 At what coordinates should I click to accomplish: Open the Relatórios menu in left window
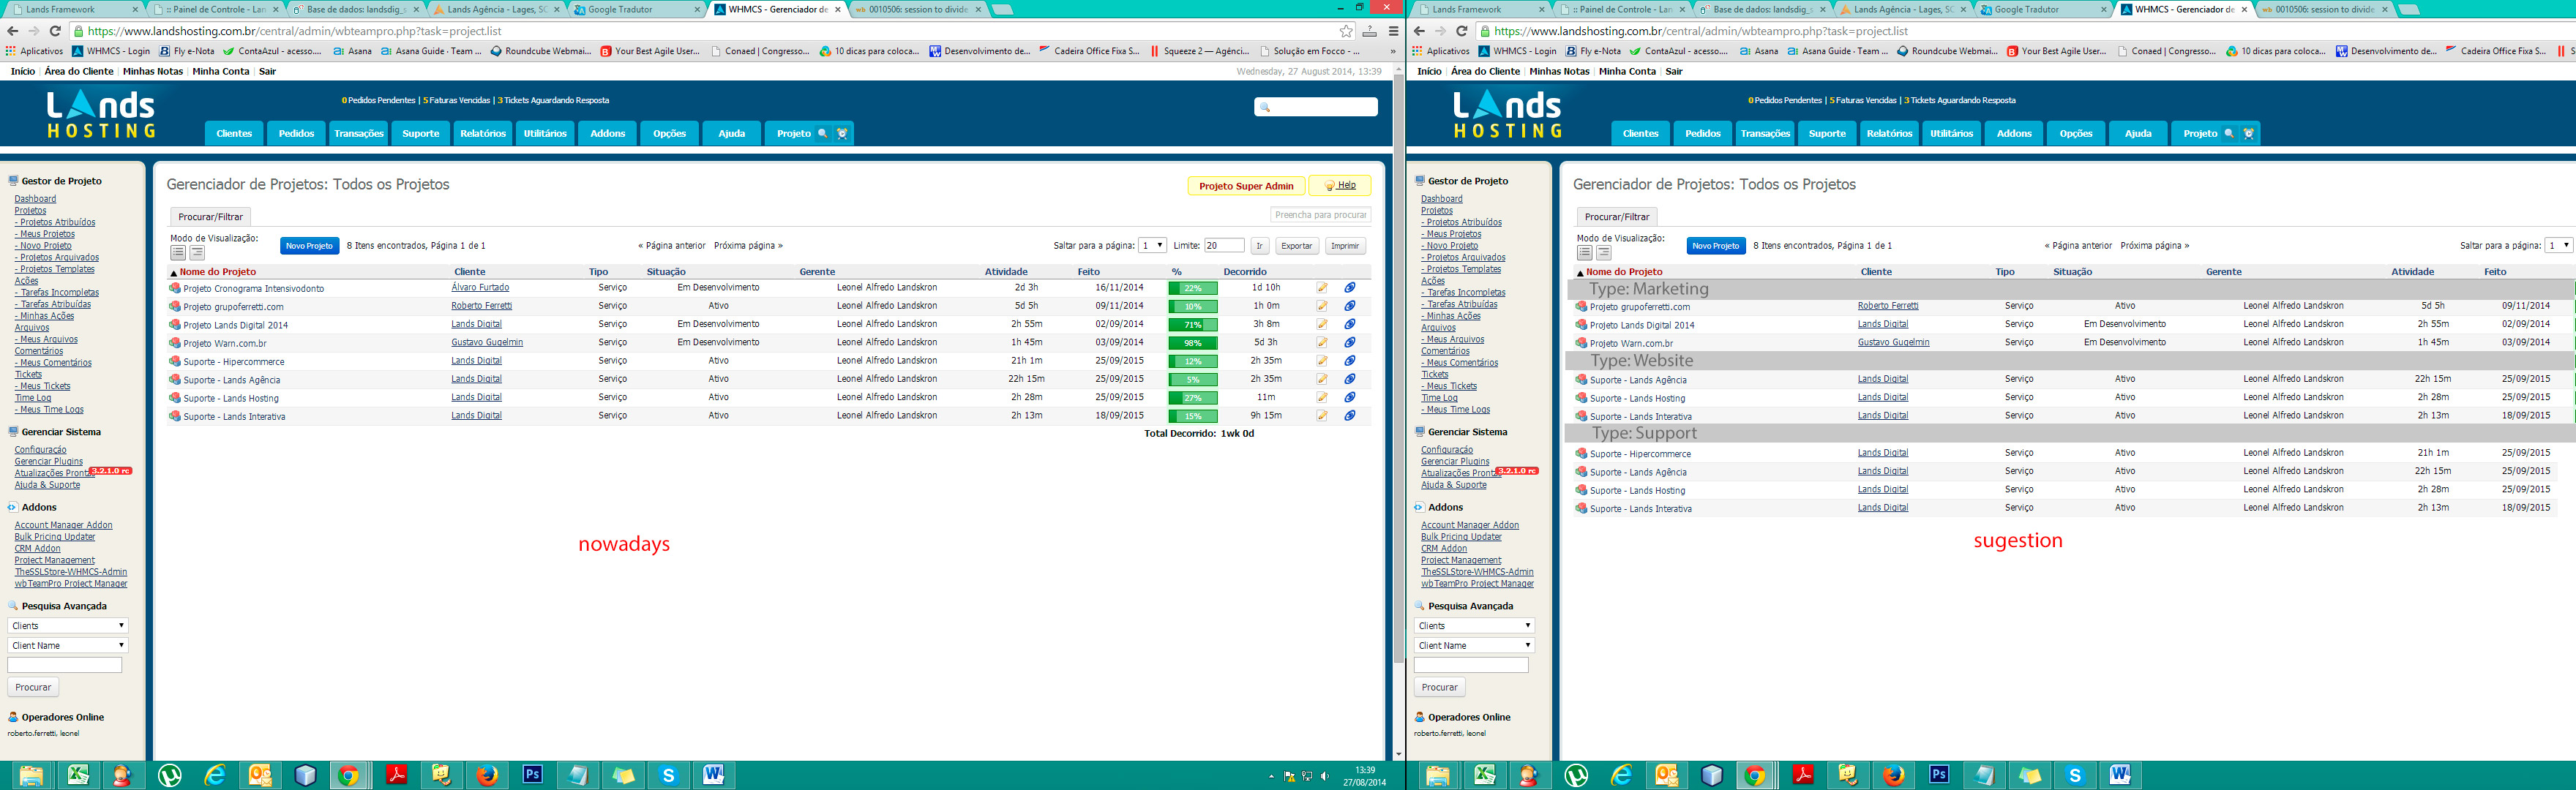click(483, 133)
